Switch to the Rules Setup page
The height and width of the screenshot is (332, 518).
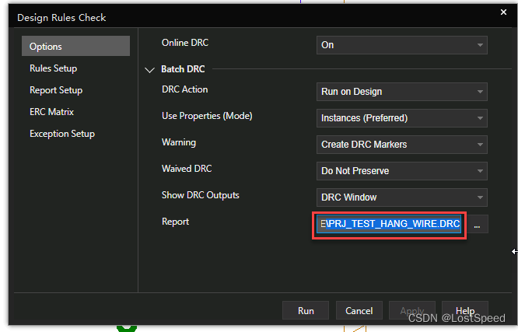click(53, 68)
